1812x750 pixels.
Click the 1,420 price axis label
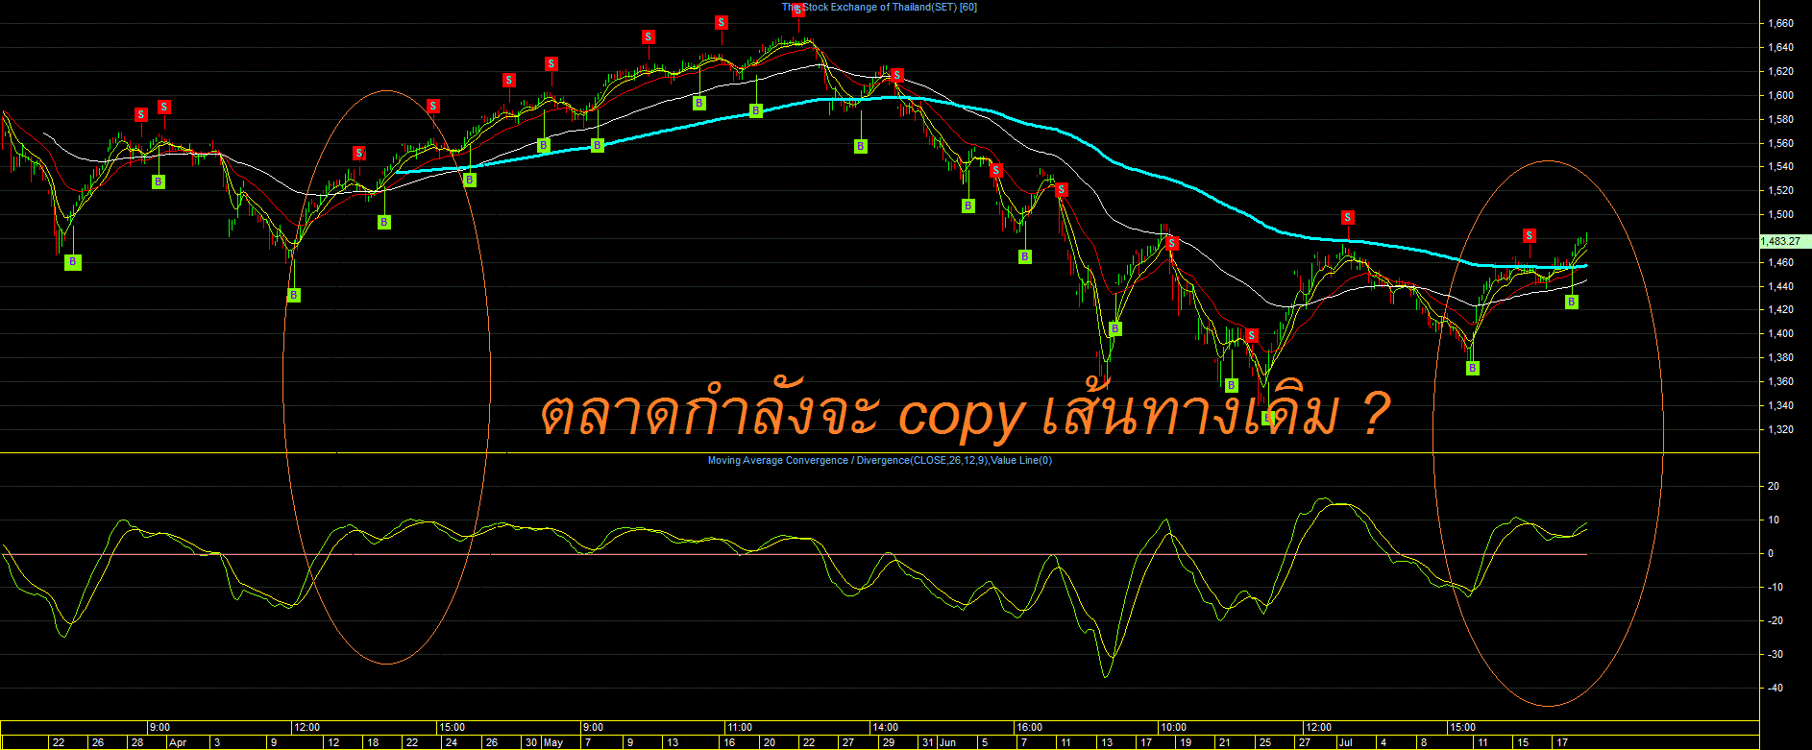click(x=1780, y=309)
